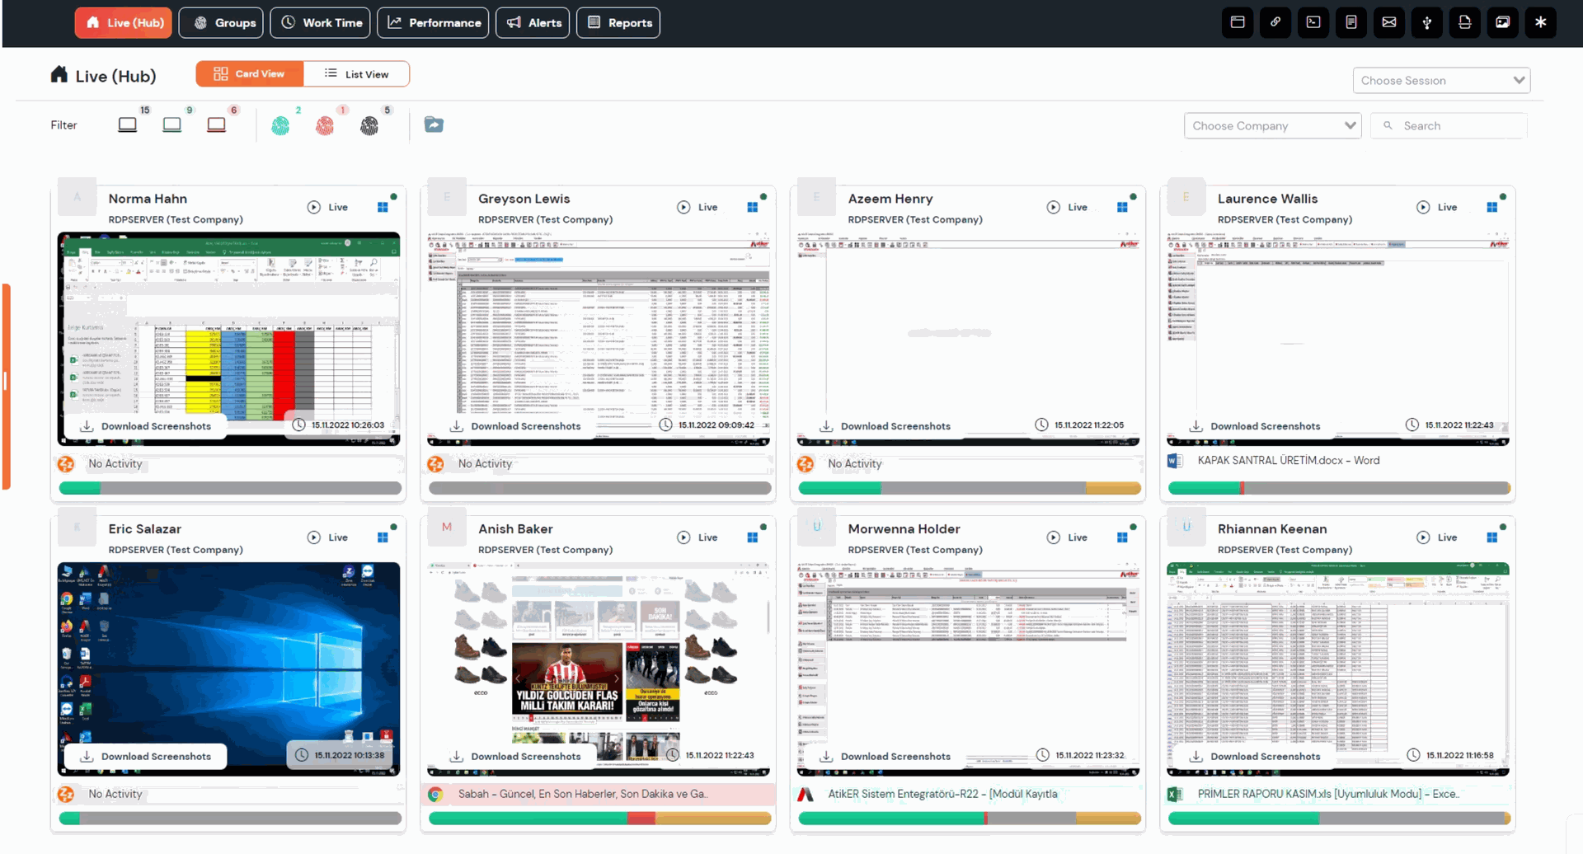Filter by red laptop icon
Screen dimensions: 1583x854
click(x=216, y=124)
